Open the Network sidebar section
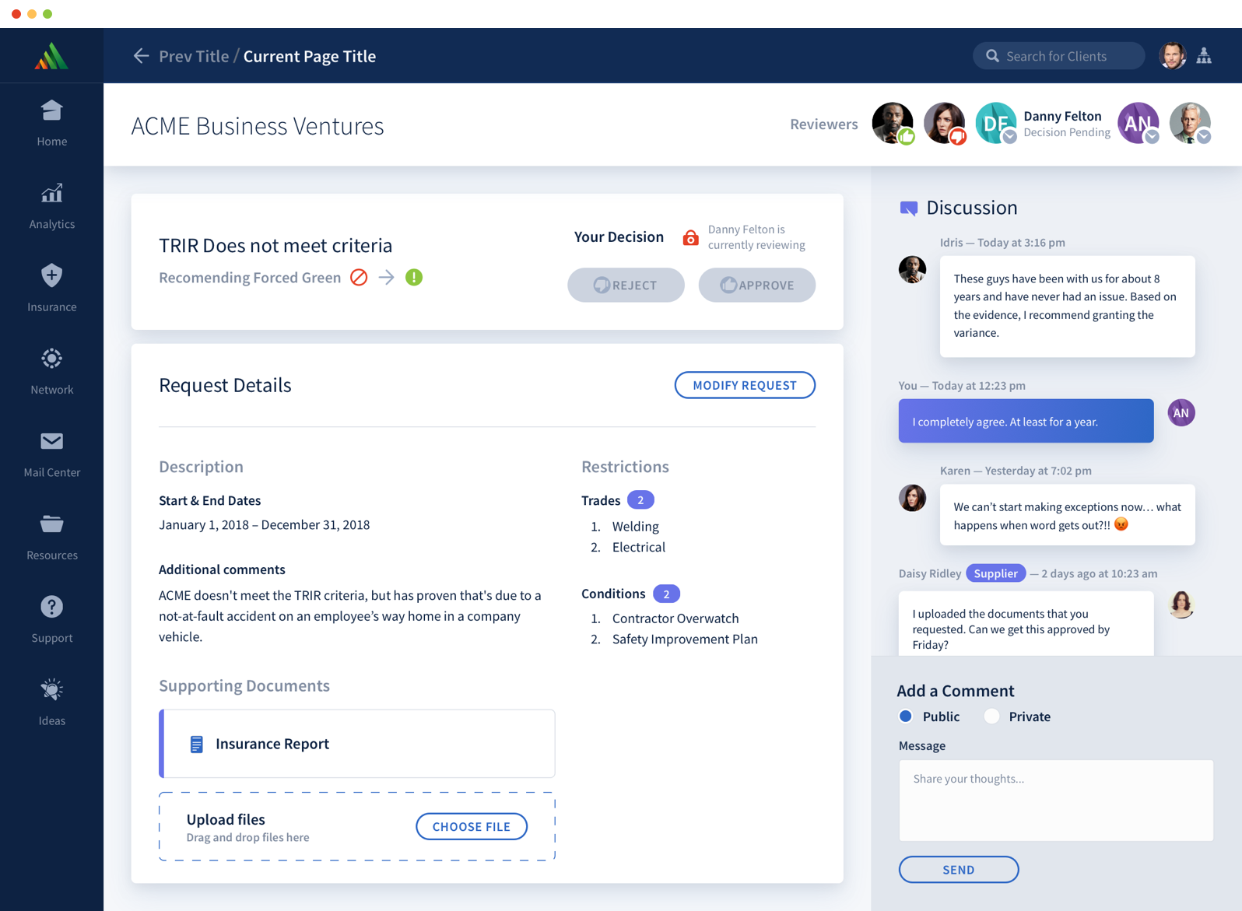The width and height of the screenshot is (1242, 911). (51, 372)
